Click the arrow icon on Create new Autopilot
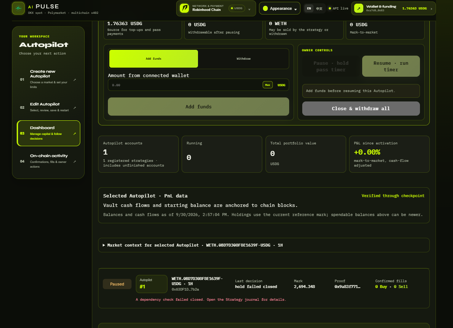This screenshot has width=453, height=328. (74, 80)
